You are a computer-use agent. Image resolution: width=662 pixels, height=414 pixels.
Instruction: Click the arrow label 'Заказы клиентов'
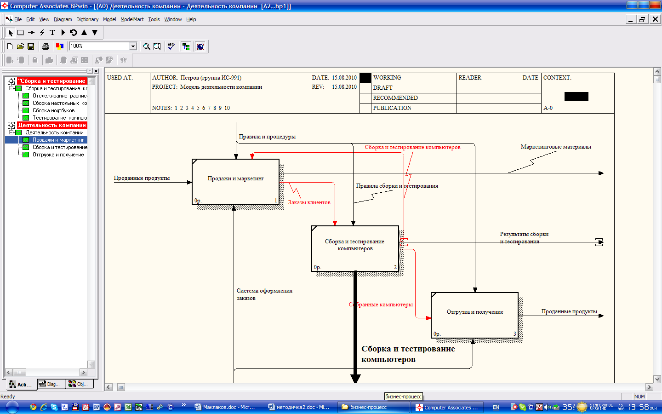click(309, 202)
